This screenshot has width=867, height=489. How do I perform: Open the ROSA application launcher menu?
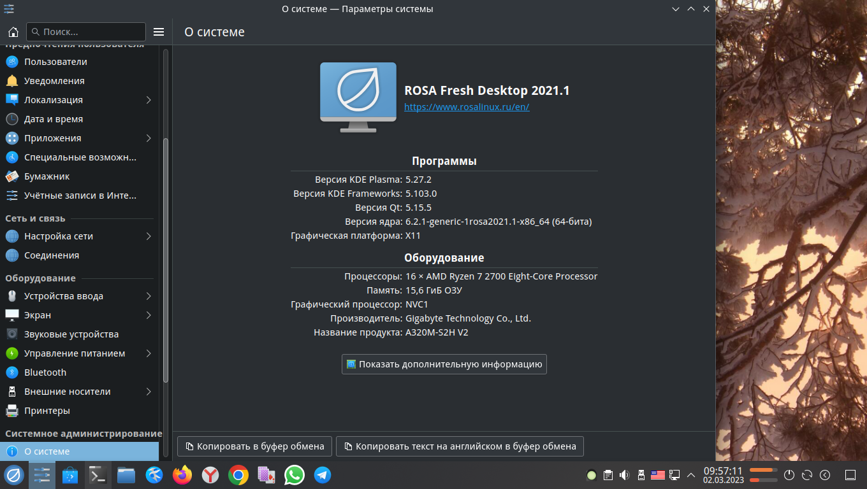(x=14, y=475)
